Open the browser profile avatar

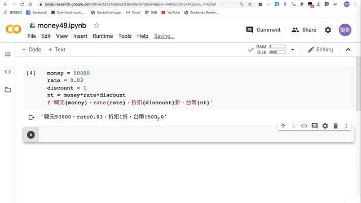tap(347, 4)
